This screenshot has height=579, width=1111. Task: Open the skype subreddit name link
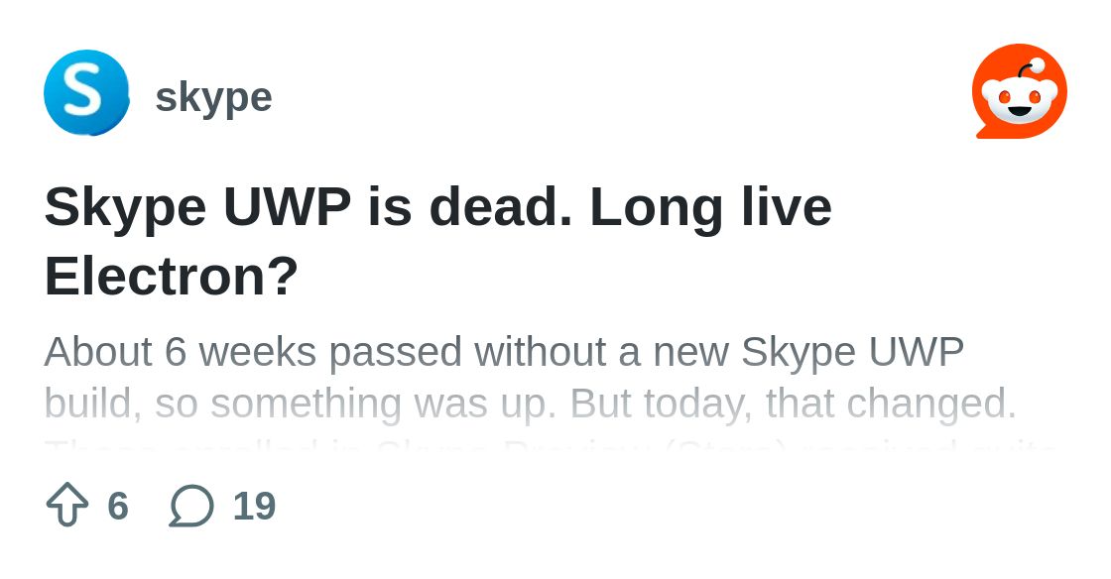(213, 98)
